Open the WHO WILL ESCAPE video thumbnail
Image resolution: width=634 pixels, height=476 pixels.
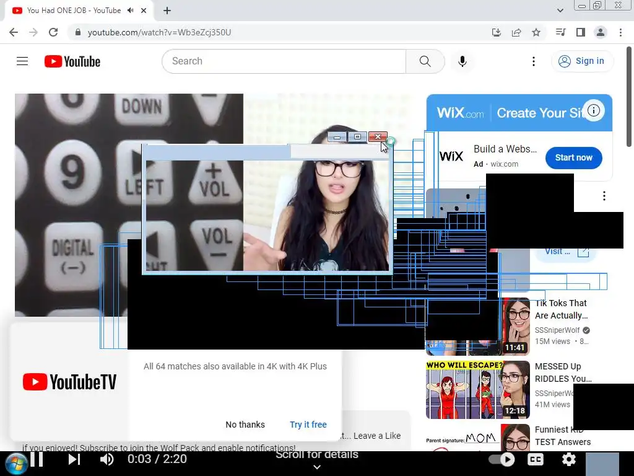(477, 390)
